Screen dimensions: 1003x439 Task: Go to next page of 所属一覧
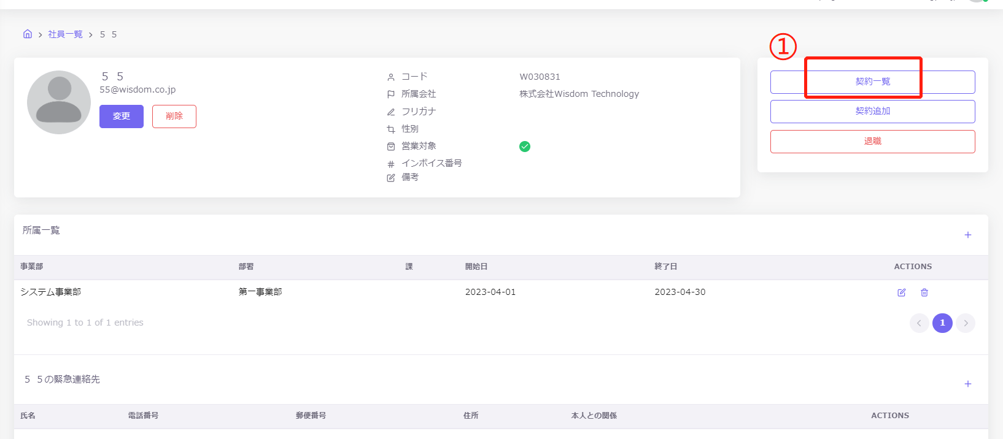(966, 323)
